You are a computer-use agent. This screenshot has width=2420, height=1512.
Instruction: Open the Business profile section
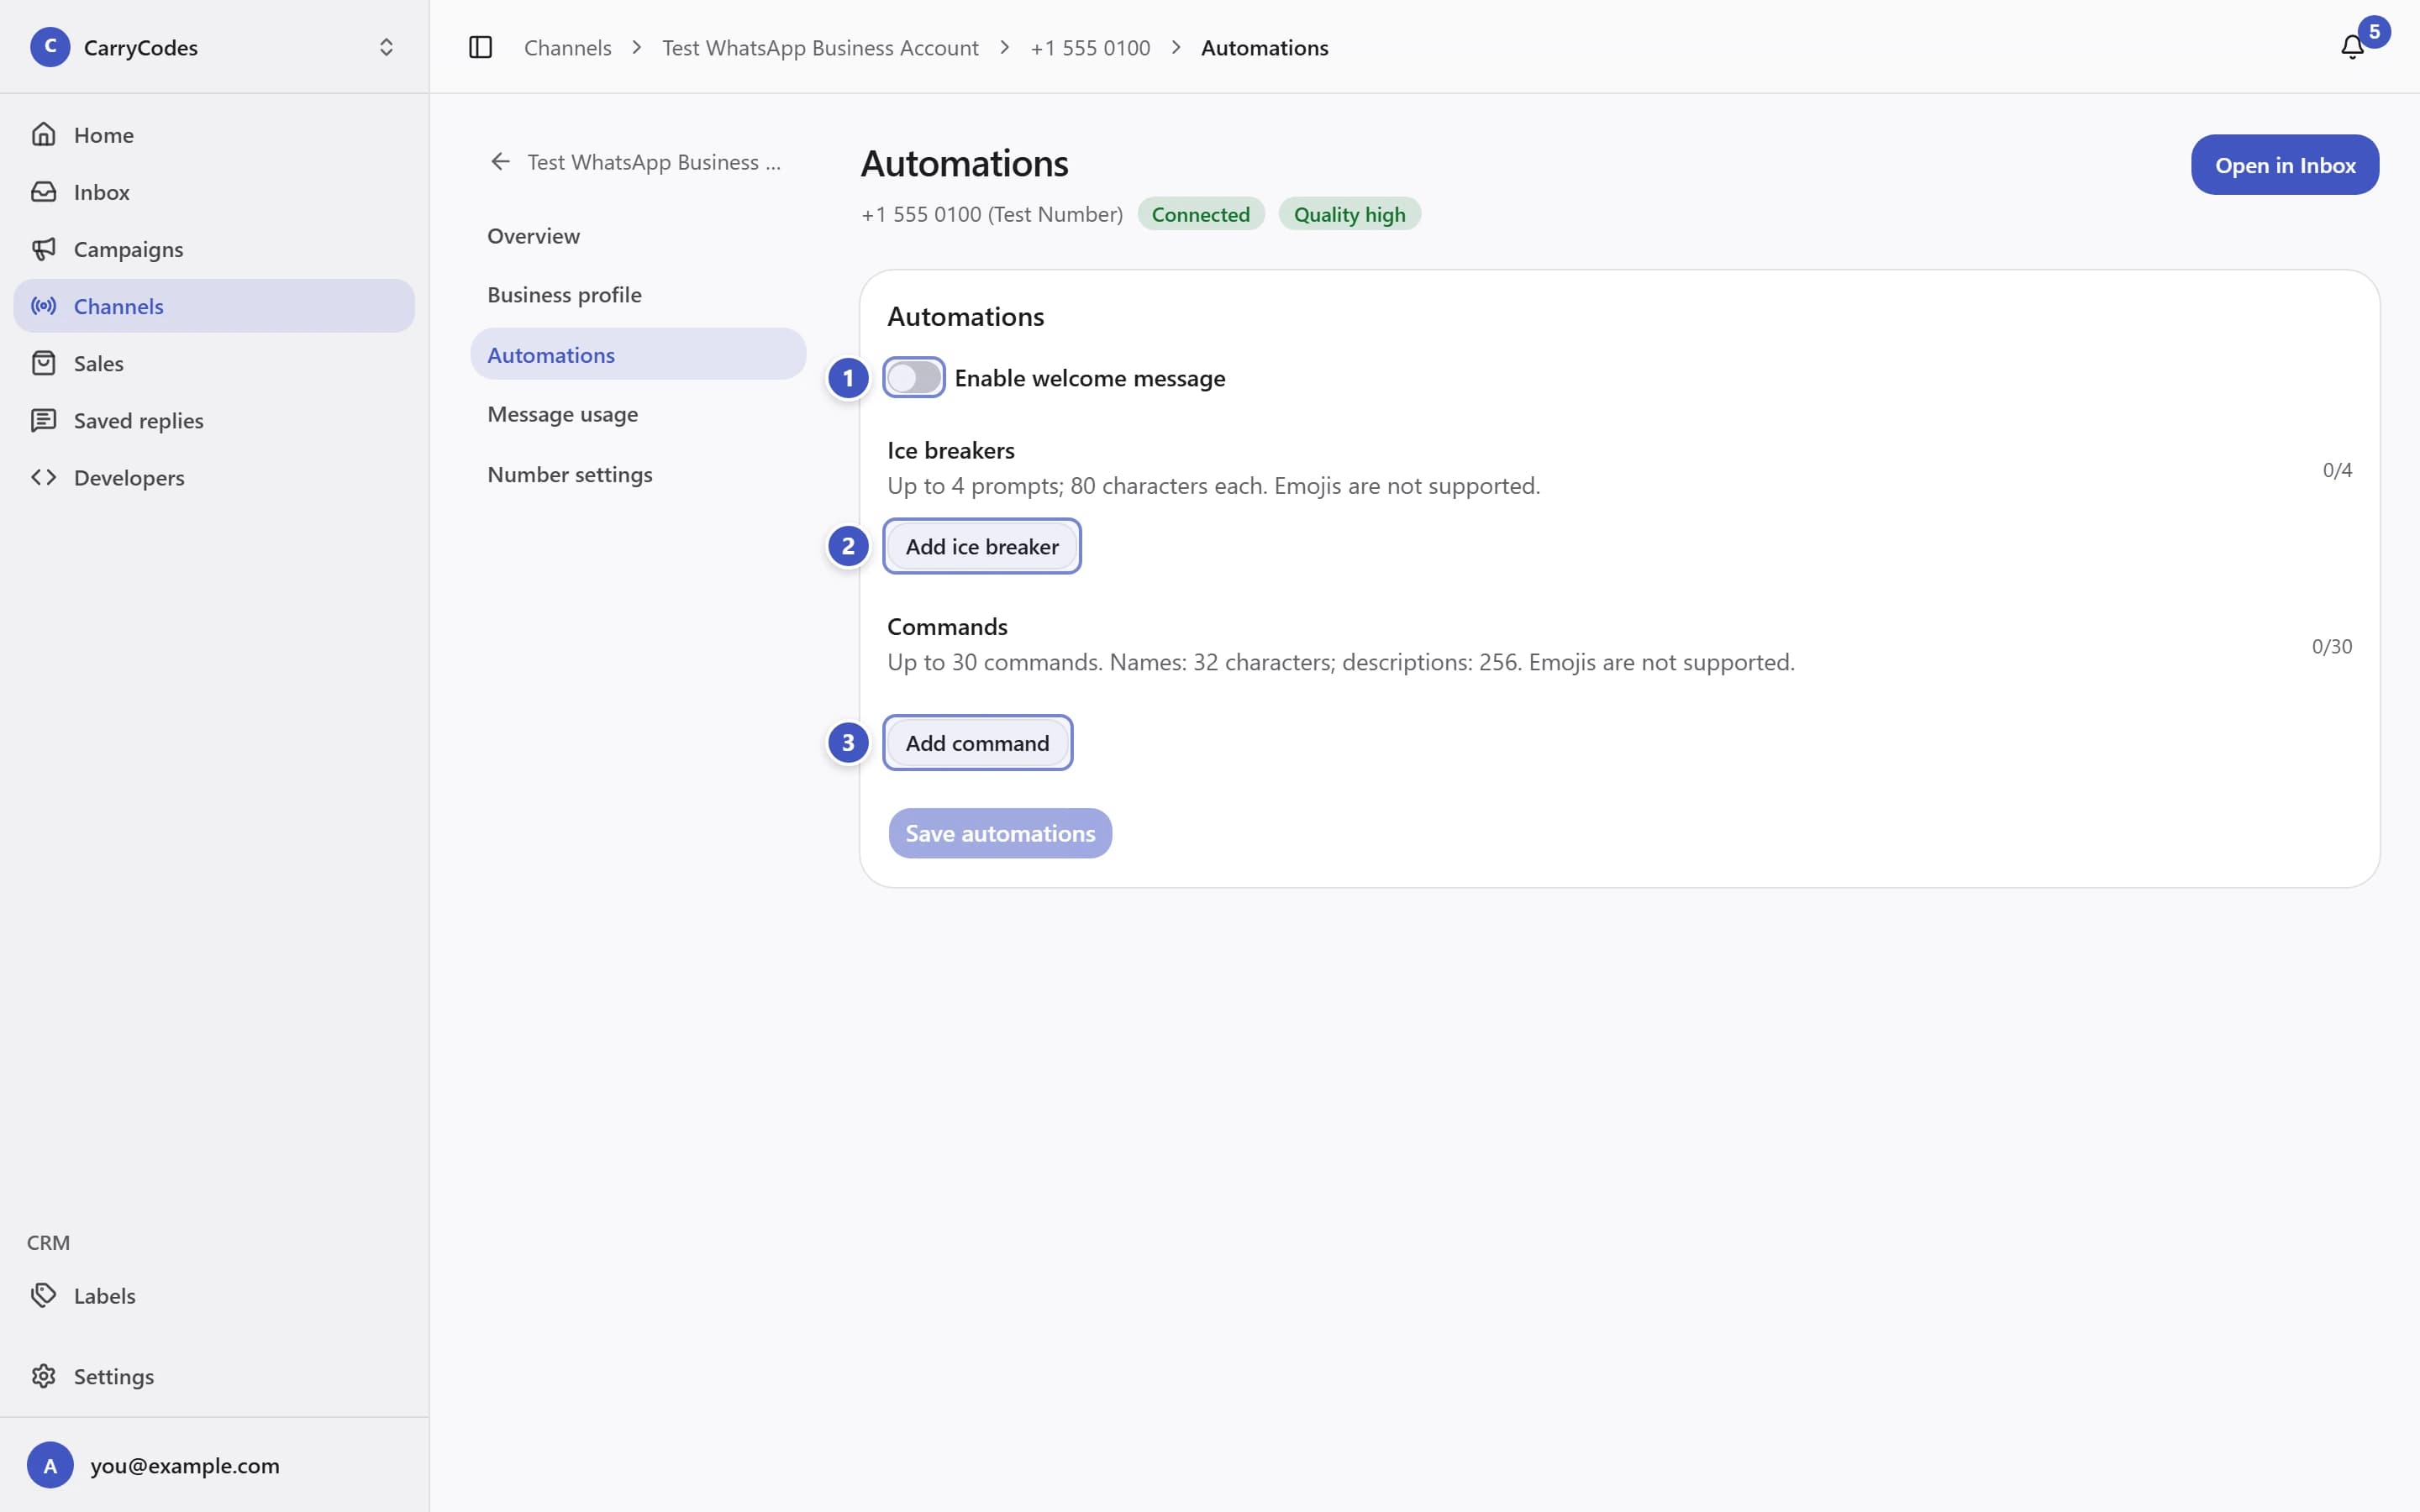tap(638, 294)
